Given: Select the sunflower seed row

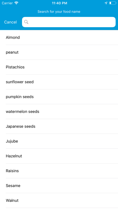Looking at the screenshot, I should [59, 82].
